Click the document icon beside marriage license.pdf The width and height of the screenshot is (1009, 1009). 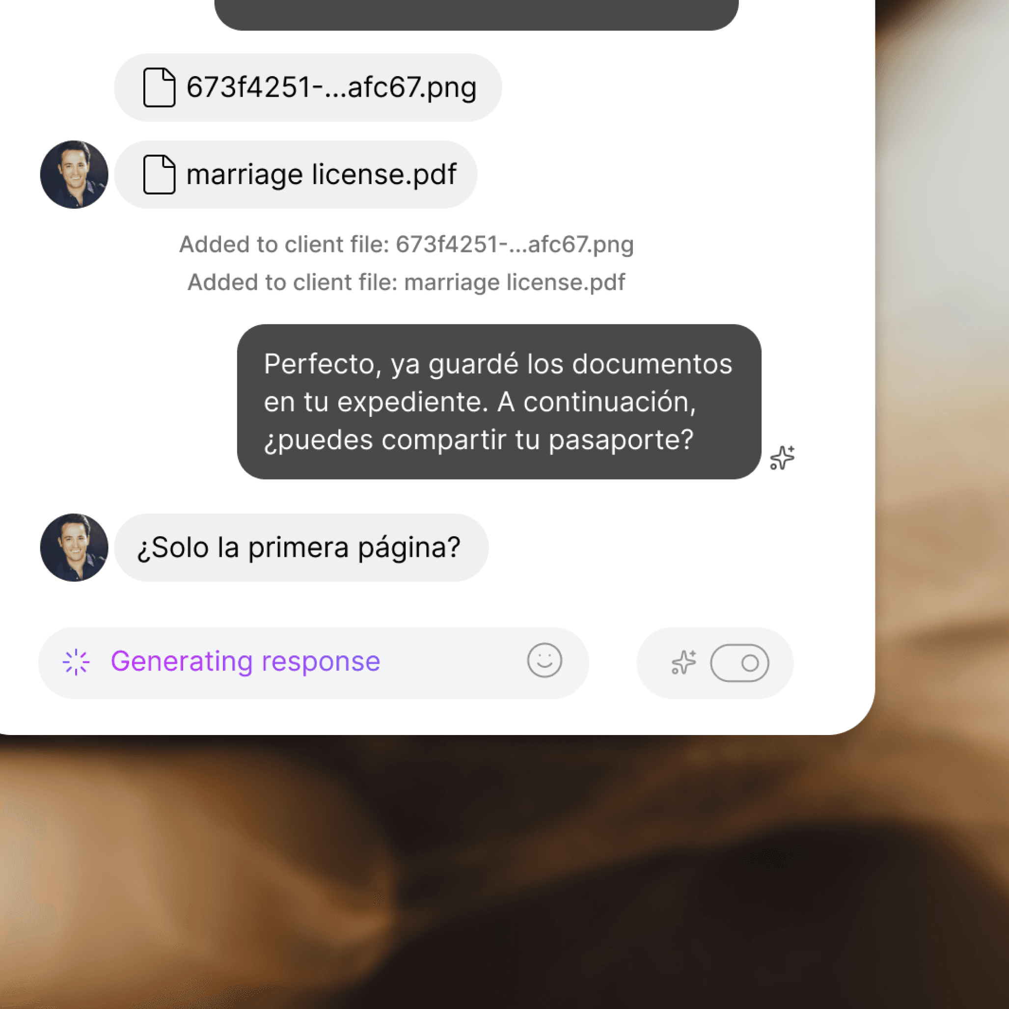(159, 174)
